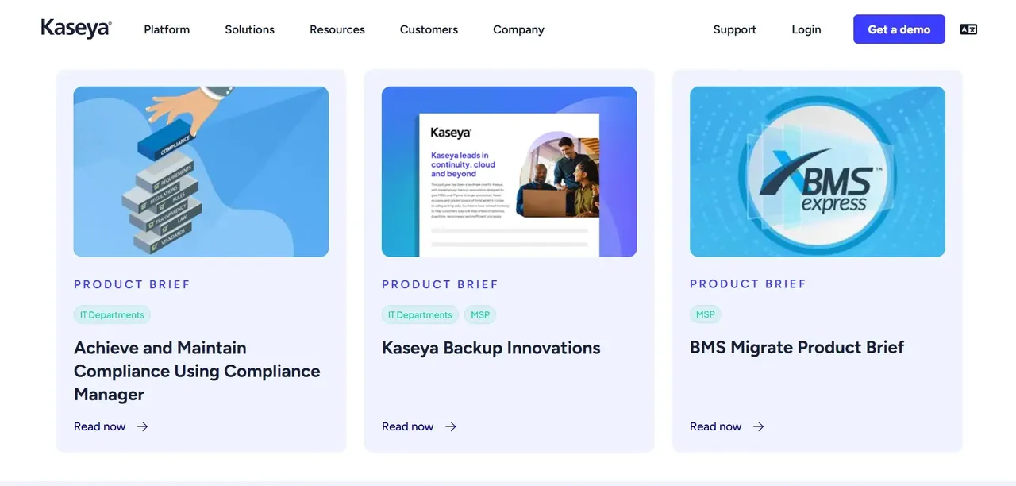The image size is (1016, 486).
Task: Select MSP tag on Kaseya Backup Innovations card
Action: click(480, 315)
